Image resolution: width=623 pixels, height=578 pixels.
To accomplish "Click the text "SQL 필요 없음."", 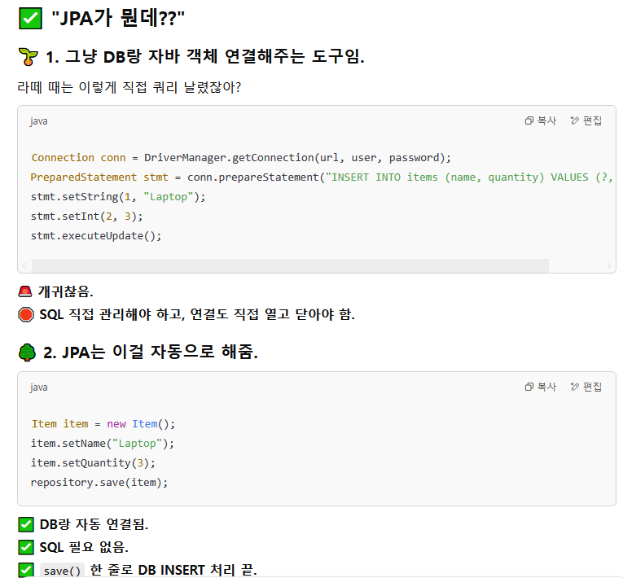I will [84, 547].
